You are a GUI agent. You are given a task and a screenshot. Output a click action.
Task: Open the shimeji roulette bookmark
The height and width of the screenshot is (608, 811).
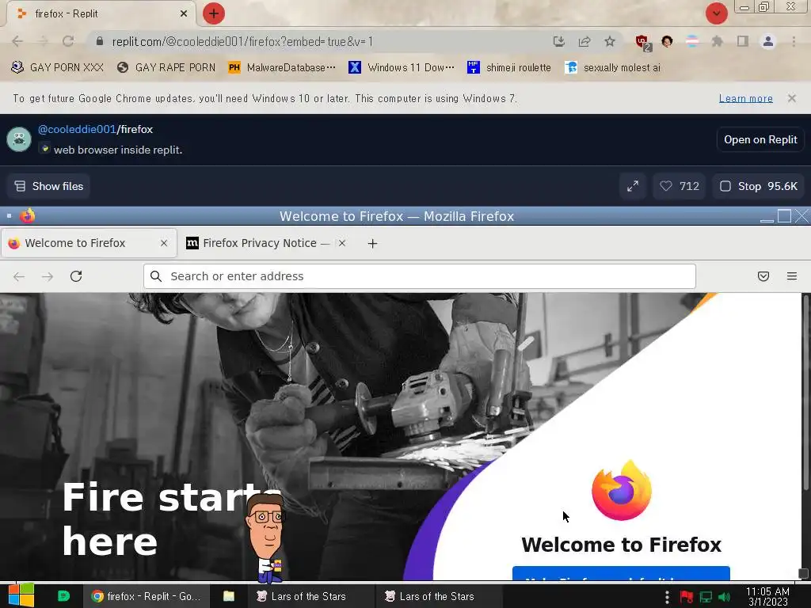tap(509, 68)
